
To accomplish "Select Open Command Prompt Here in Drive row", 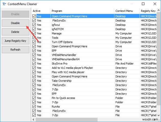I will (69, 46).
